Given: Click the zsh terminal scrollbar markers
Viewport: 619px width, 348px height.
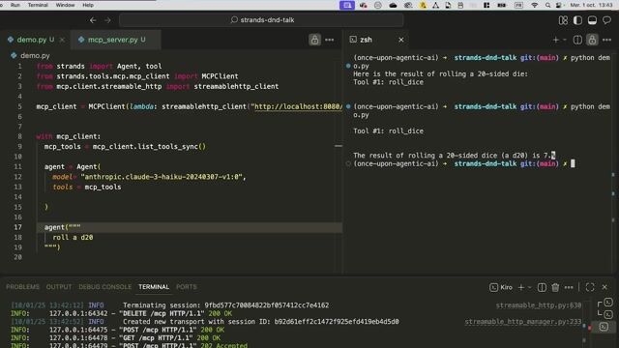Looking at the screenshot, I should pyautogui.click(x=613, y=193).
